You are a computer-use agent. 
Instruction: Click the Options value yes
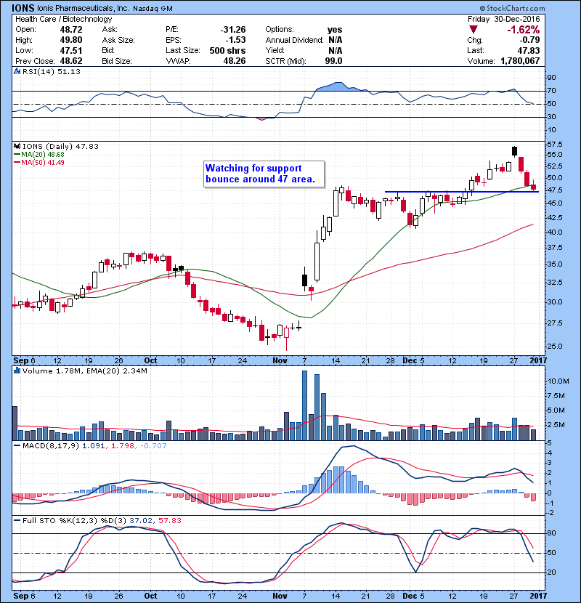click(x=335, y=30)
